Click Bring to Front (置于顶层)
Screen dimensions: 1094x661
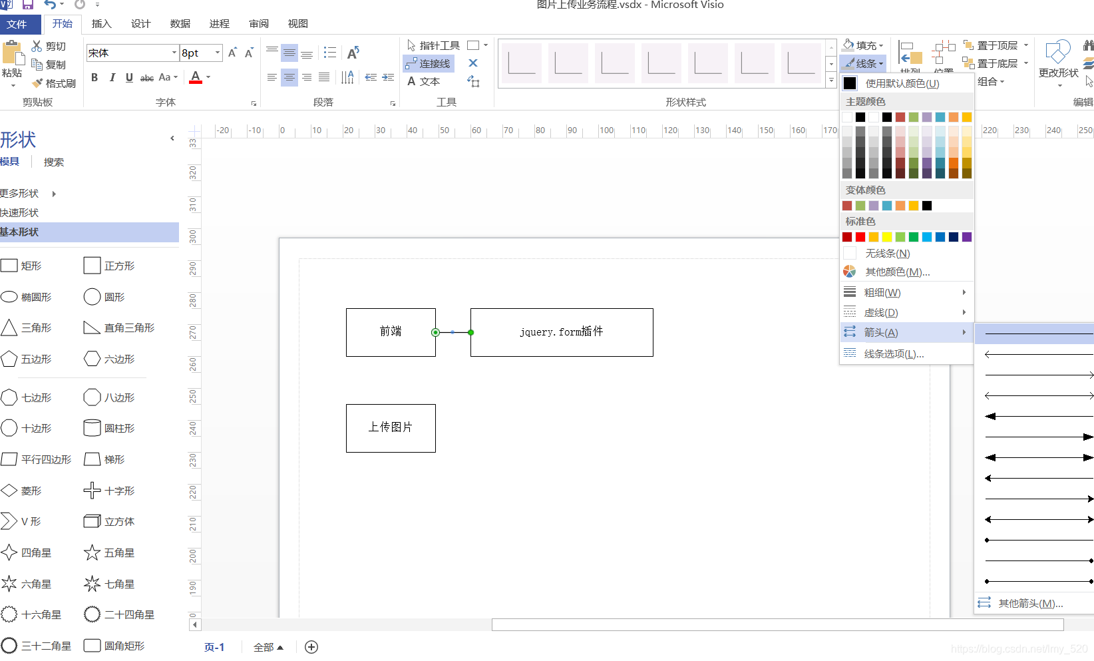click(991, 45)
